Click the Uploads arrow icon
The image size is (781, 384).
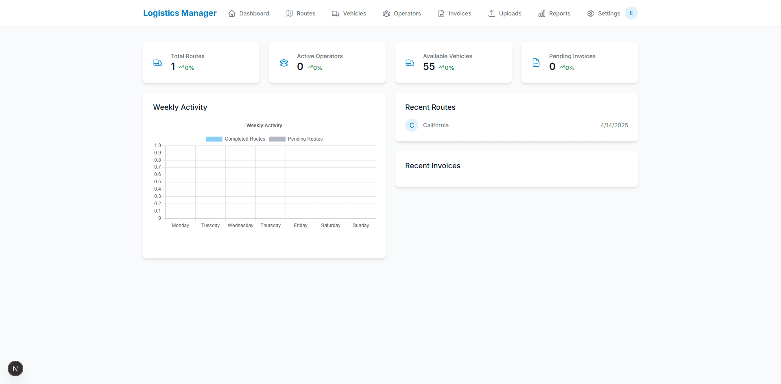pyautogui.click(x=492, y=13)
